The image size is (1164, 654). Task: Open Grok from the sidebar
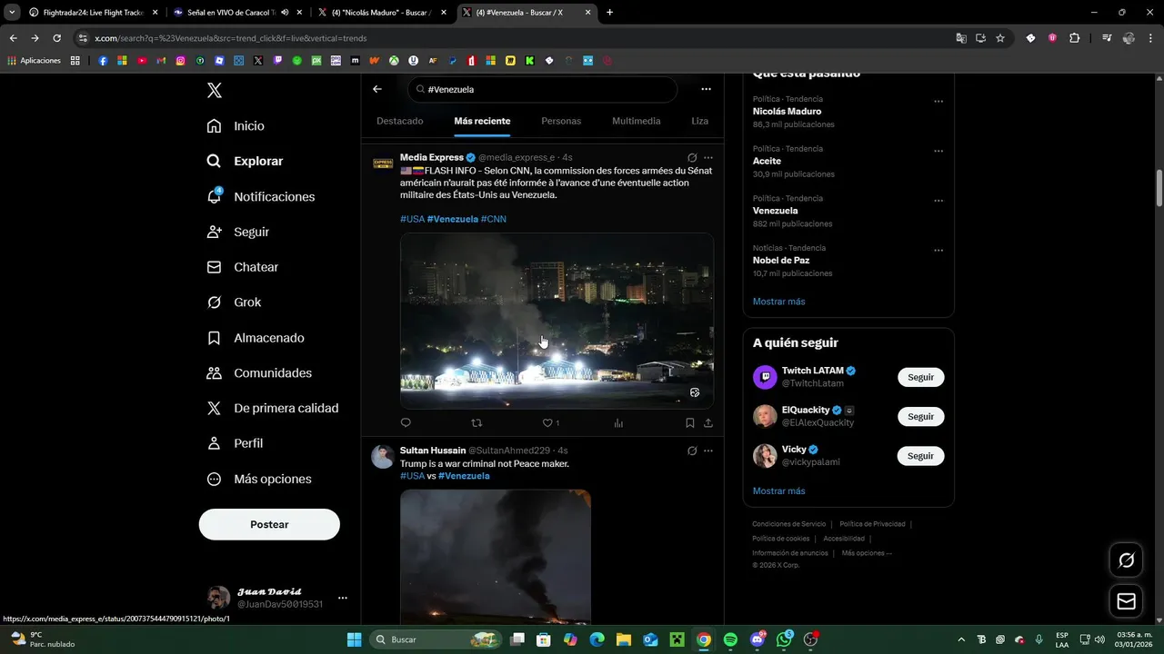[x=235, y=302]
